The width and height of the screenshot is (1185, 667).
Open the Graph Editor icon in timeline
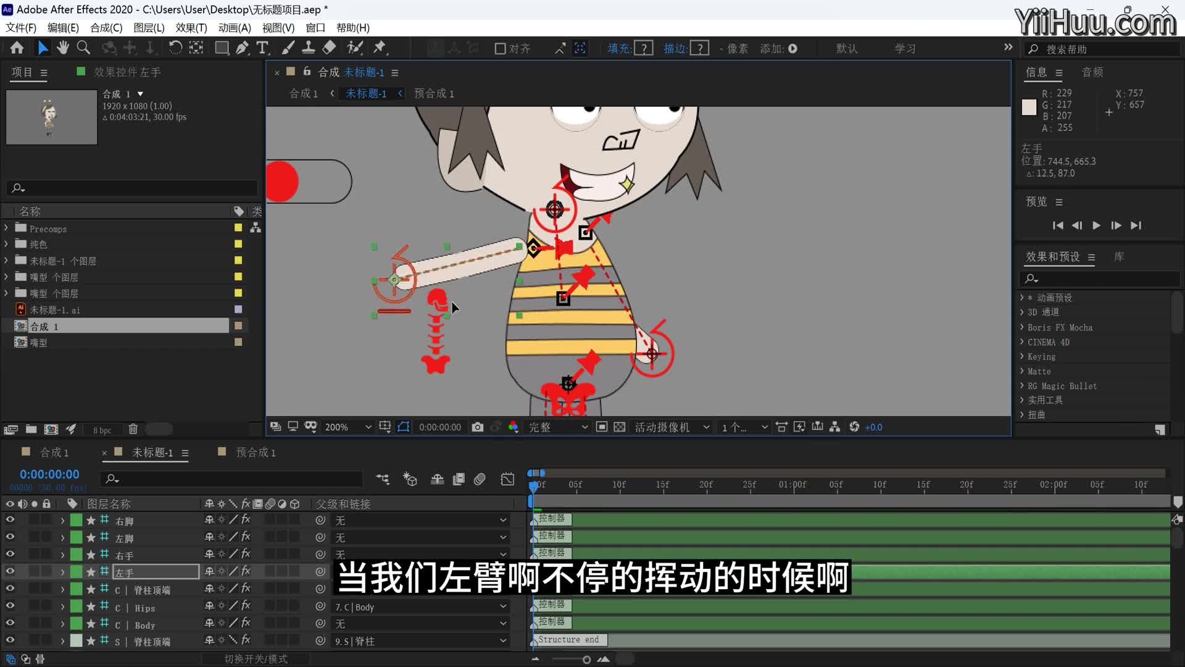(507, 479)
